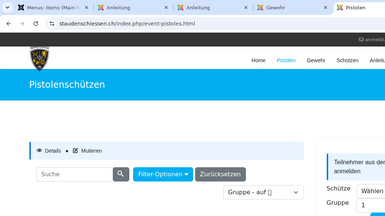385x216 pixels.
Task: Close the Gewehr tab
Action: coord(326,7)
